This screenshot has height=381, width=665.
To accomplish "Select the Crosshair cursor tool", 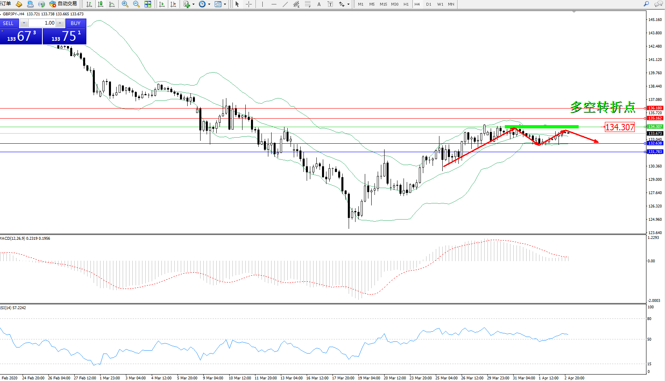I will click(249, 4).
